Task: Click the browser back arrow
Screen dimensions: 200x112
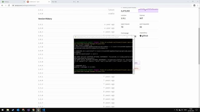Action: click(2, 6)
